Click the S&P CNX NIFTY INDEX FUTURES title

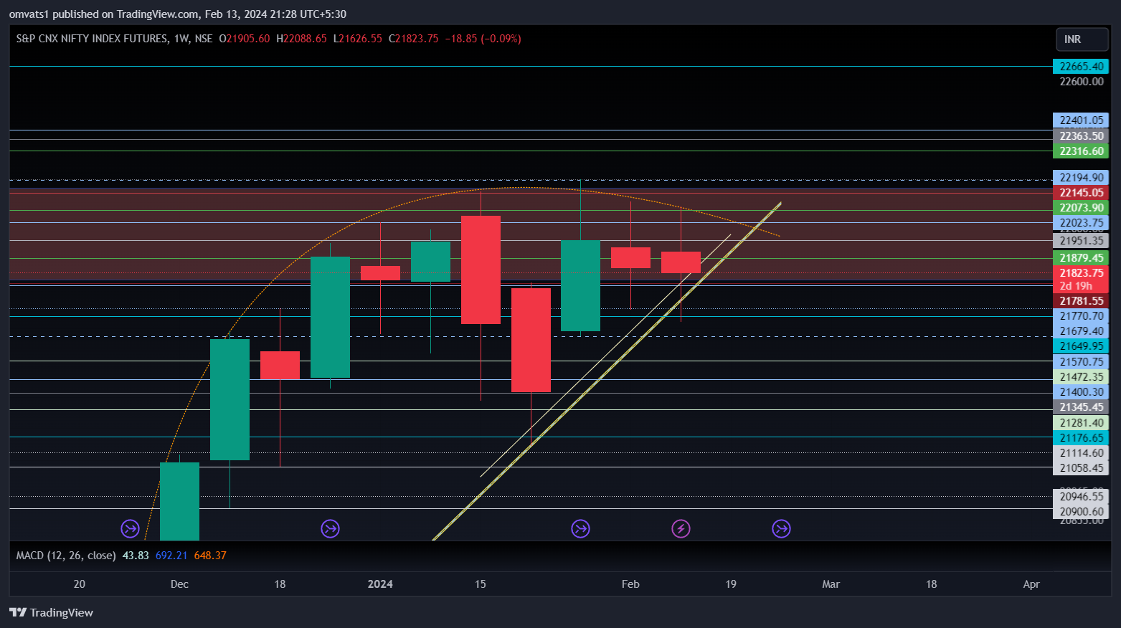pyautogui.click(x=92, y=39)
